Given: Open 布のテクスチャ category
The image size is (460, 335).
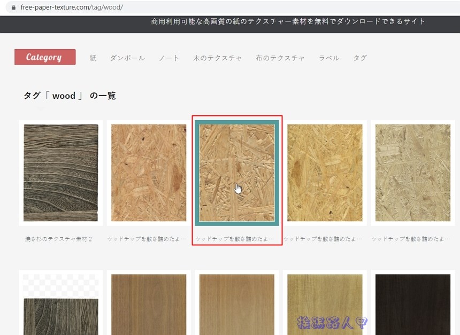Looking at the screenshot, I should coord(280,58).
